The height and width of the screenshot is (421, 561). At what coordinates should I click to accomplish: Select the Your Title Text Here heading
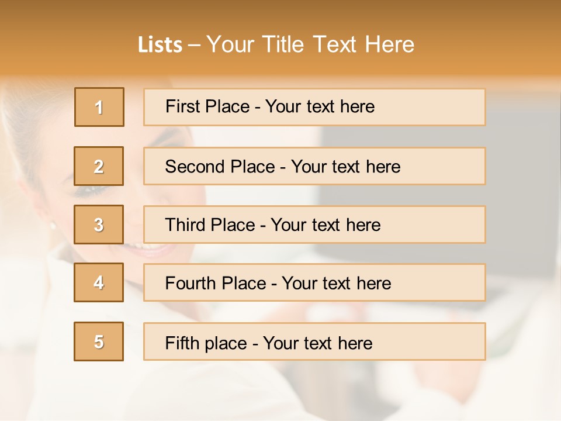point(310,44)
